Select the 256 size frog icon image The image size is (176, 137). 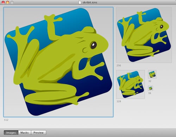pyautogui.click(x=144, y=35)
